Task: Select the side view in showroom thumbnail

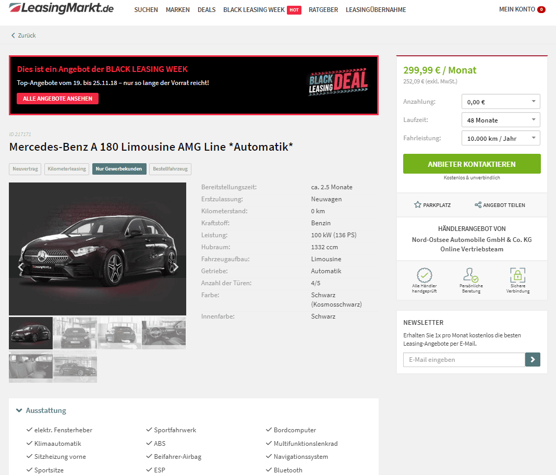Action: (75, 367)
